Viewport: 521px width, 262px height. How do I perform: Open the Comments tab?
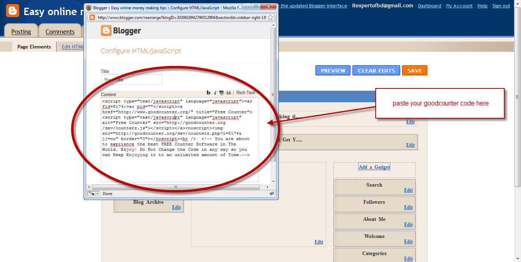(x=60, y=31)
